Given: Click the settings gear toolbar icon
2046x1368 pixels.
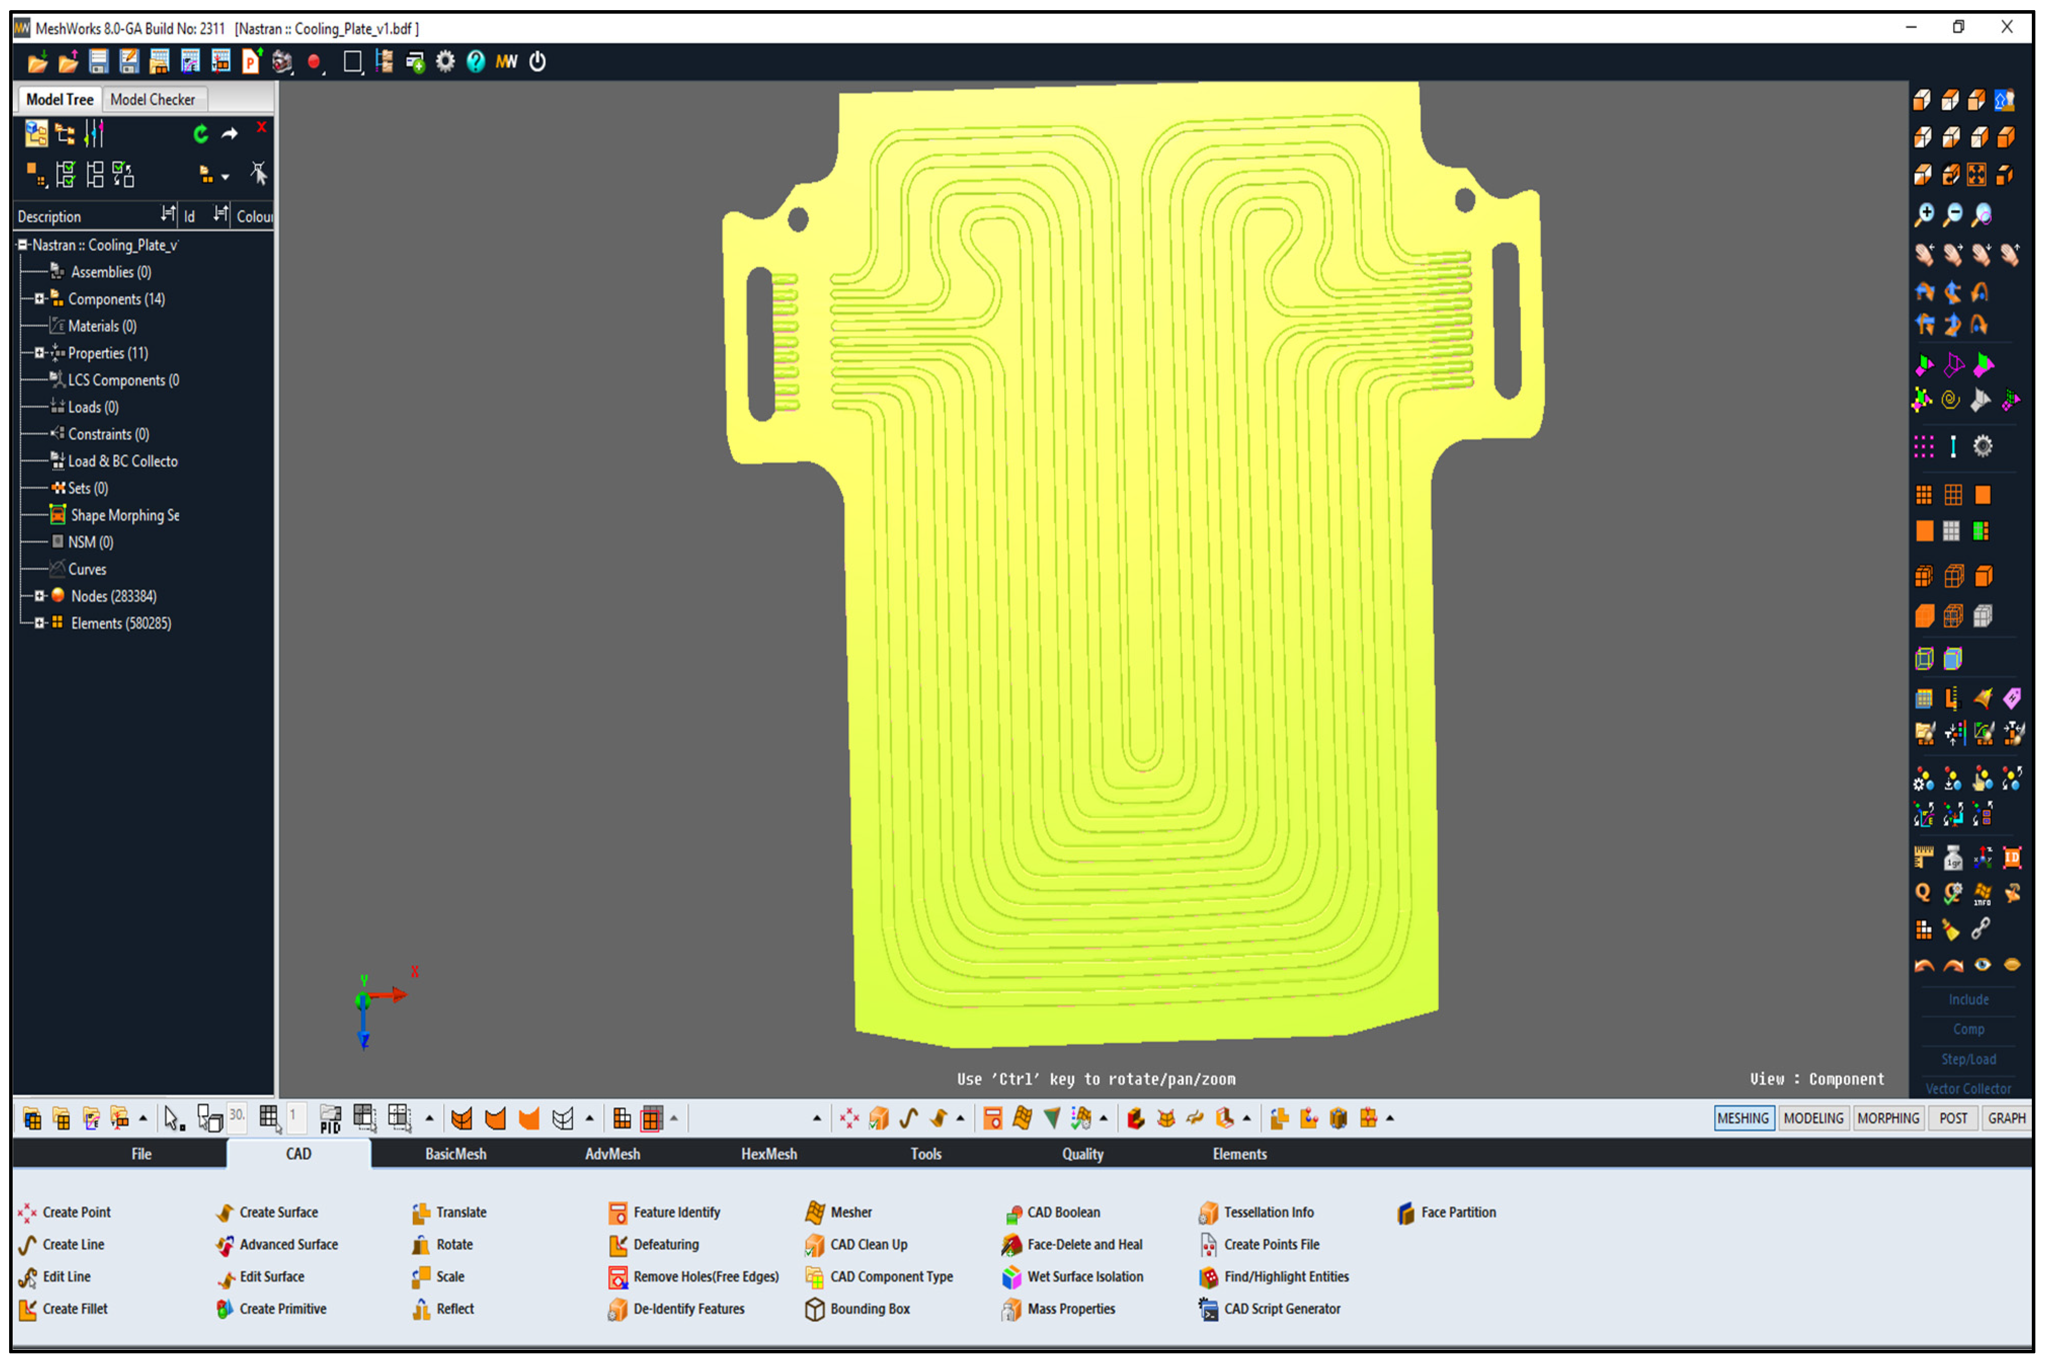Looking at the screenshot, I should [x=445, y=62].
